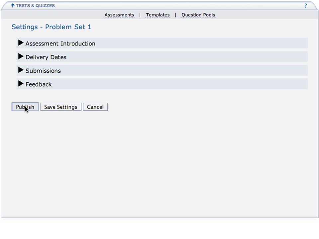The image size is (319, 239).
Task: Click the Cancel button
Action: [95, 107]
